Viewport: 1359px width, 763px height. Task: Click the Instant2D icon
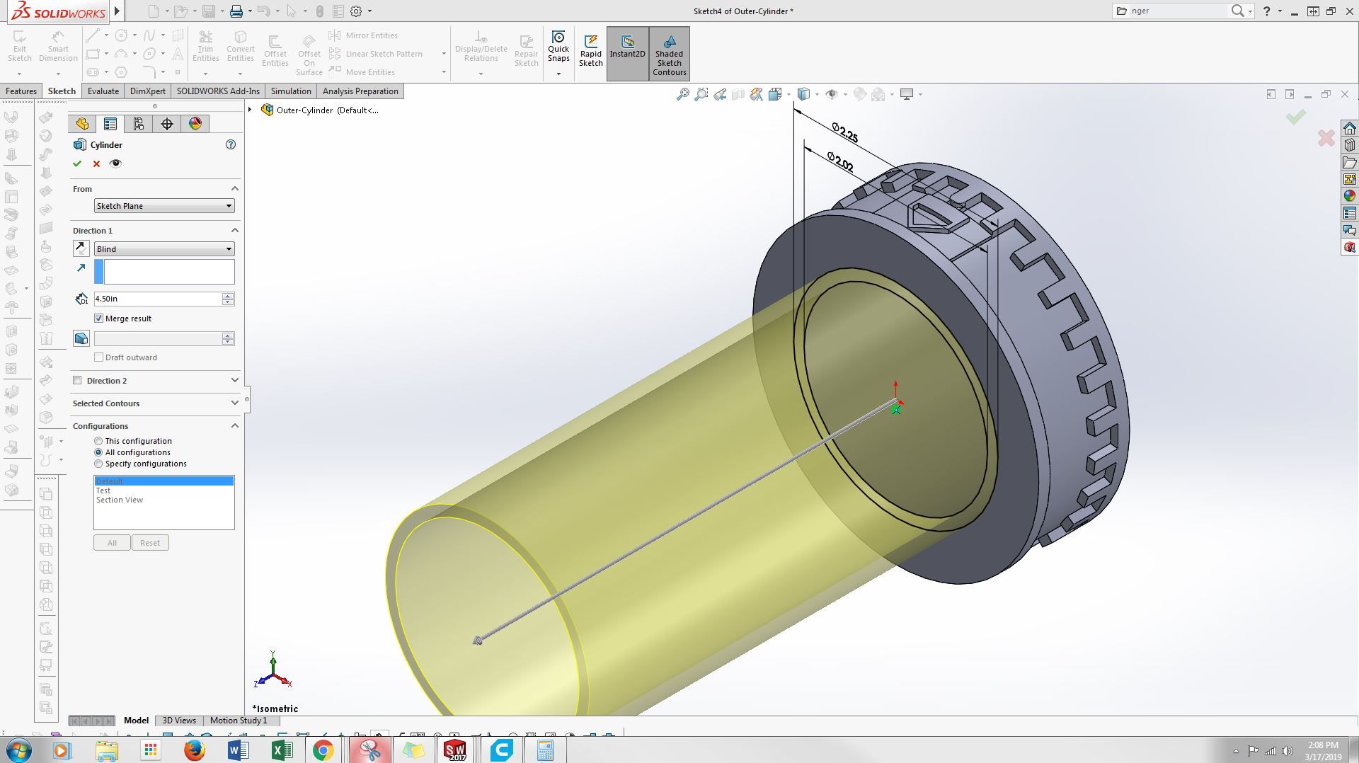tap(627, 42)
